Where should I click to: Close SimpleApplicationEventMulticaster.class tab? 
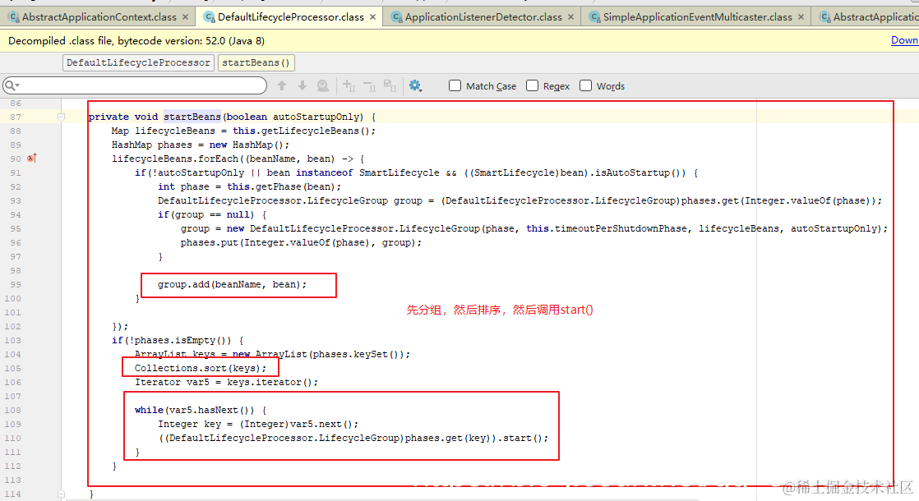[801, 17]
